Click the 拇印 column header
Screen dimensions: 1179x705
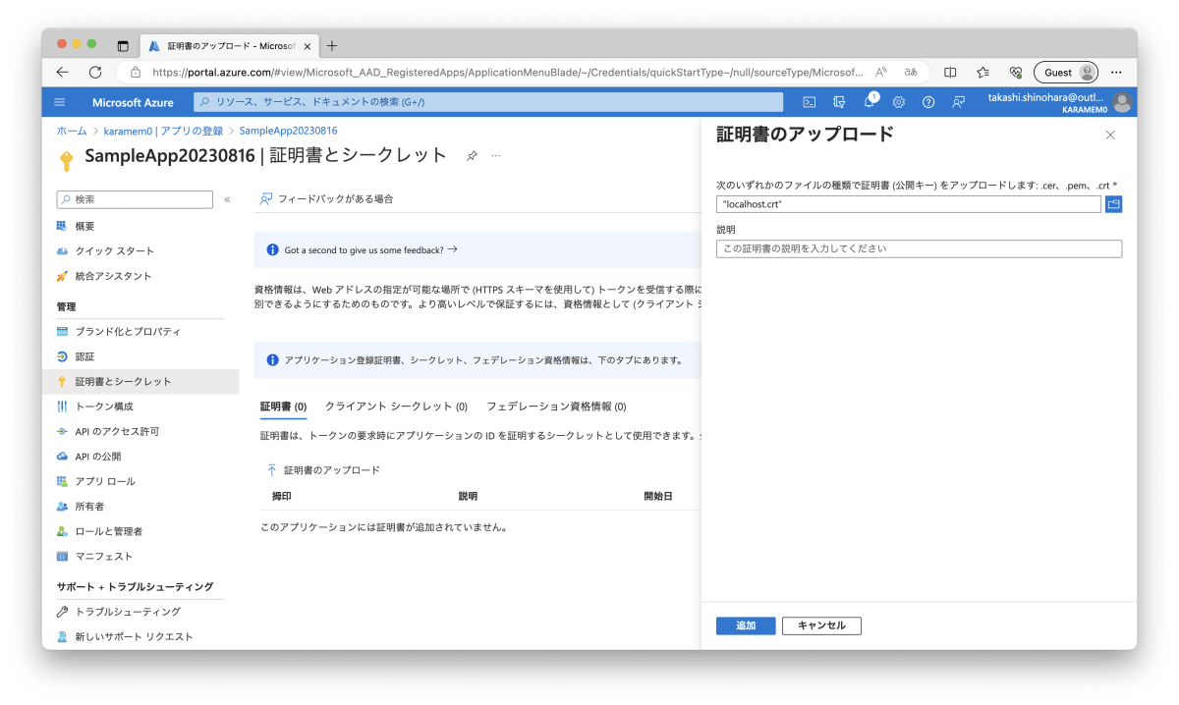tap(282, 497)
